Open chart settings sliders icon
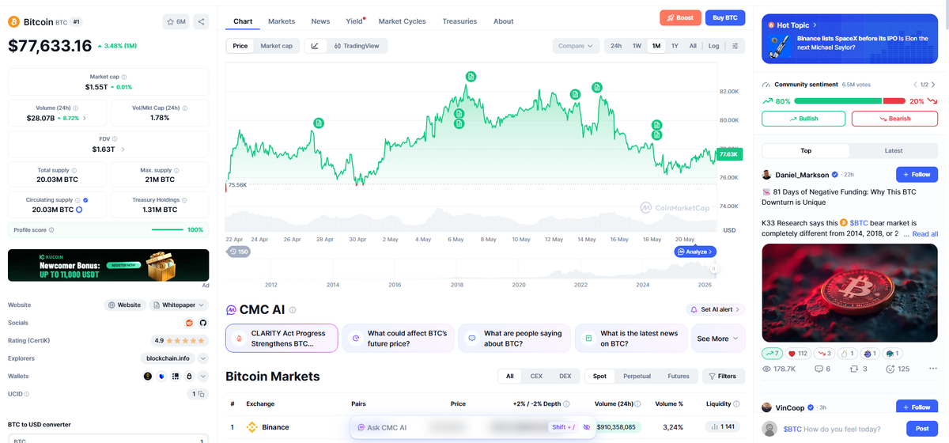Image resolution: width=949 pixels, height=443 pixels. (x=736, y=46)
